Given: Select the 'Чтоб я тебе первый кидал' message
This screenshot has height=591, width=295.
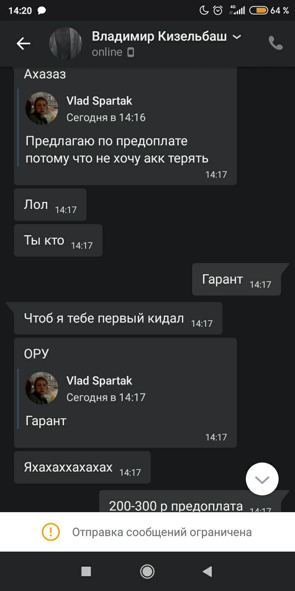Looking at the screenshot, I should (118, 318).
